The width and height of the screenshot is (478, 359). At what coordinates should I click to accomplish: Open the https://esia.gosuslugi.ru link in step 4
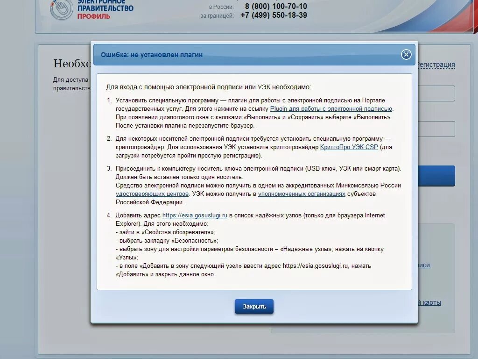pos(195,215)
